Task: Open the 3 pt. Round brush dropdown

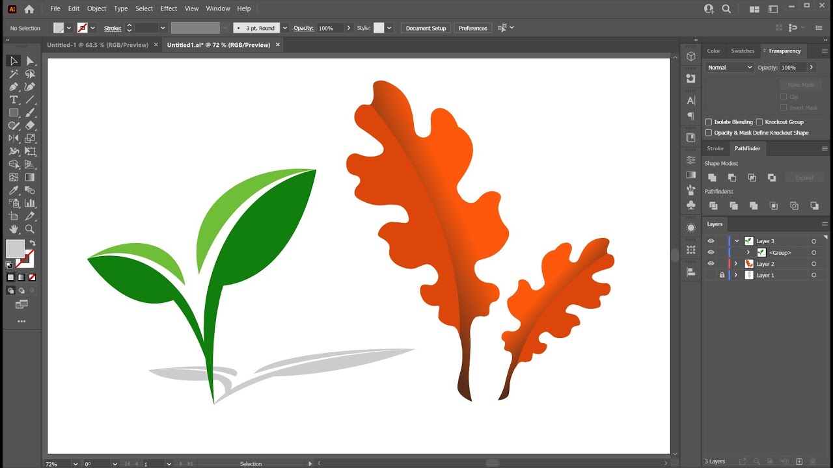Action: click(x=284, y=28)
